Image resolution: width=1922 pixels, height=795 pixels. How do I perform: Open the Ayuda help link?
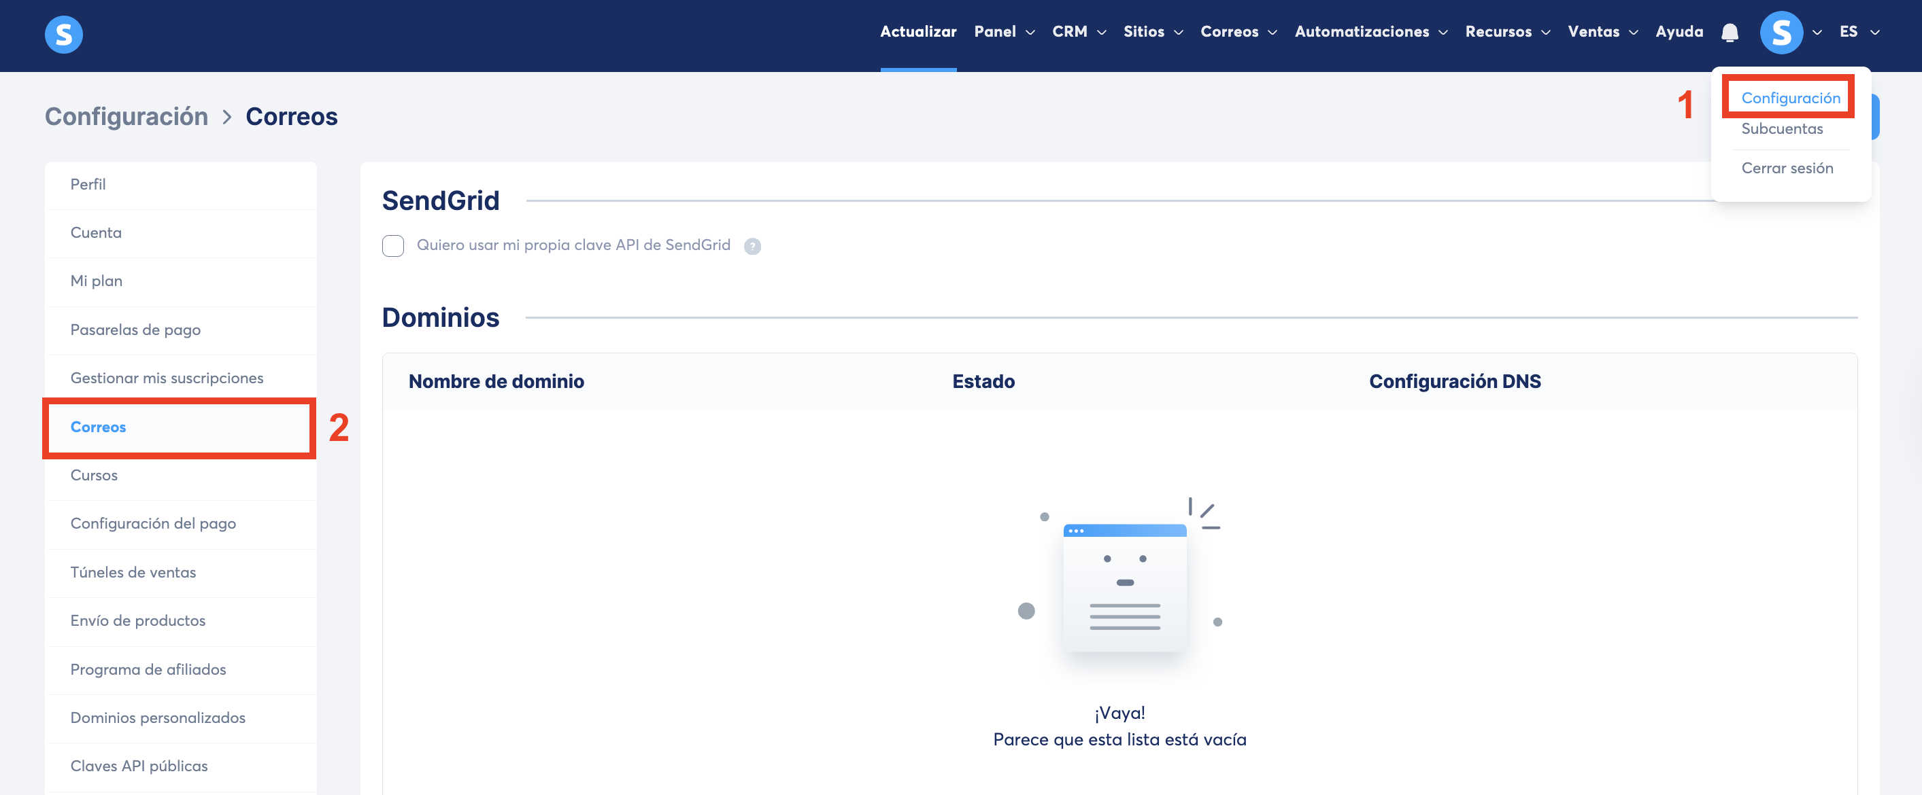1679,32
